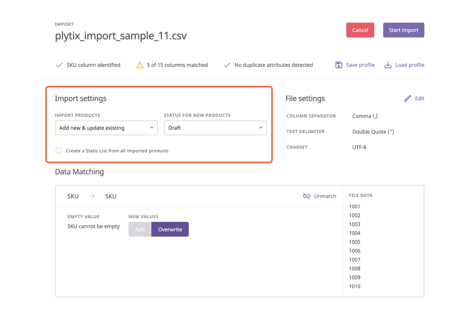Click the Load profile download icon
Image resolution: width=474 pixels, height=316 pixels.
[x=387, y=65]
